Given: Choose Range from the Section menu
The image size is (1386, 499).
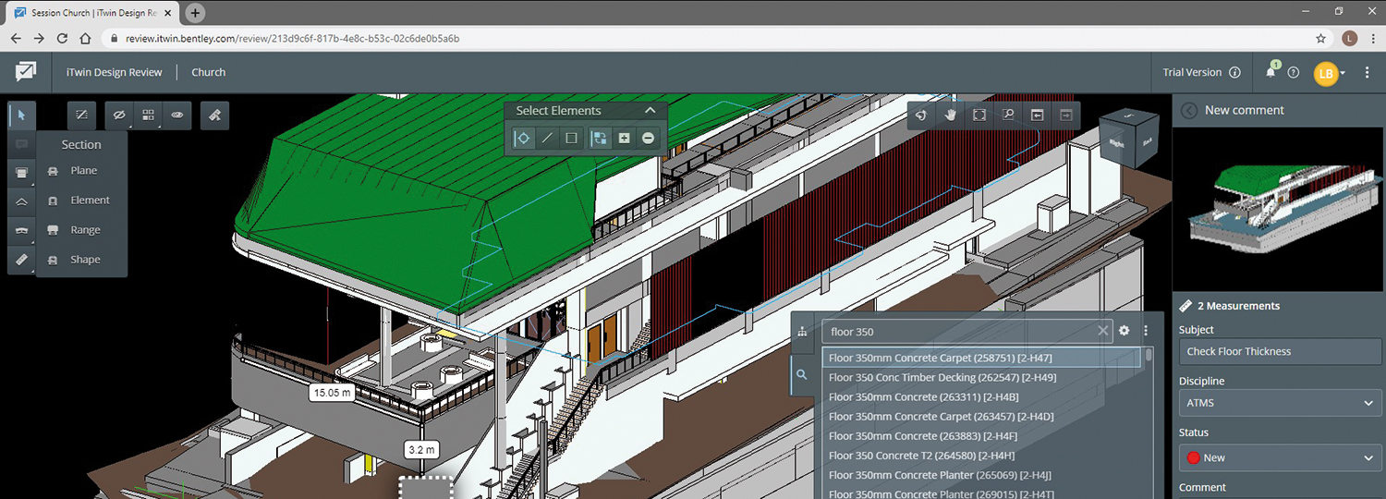Looking at the screenshot, I should pos(85,230).
